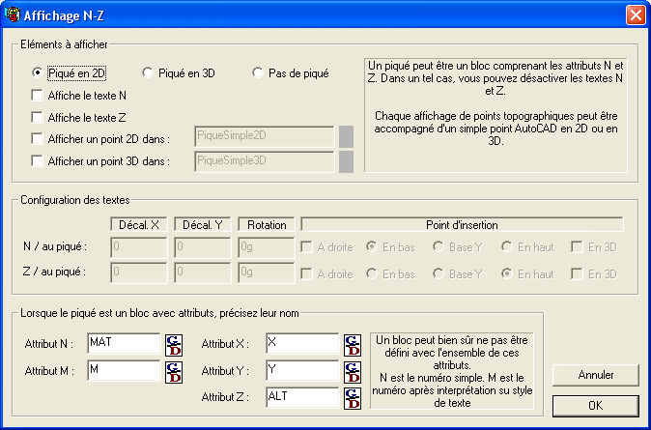Click the picker icon next to Attribut Z

coord(353,397)
